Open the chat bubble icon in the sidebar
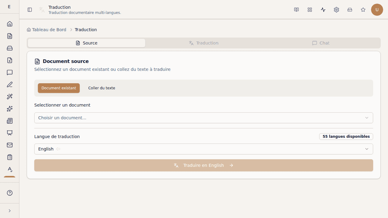This screenshot has width=388, height=218. (x=9, y=72)
